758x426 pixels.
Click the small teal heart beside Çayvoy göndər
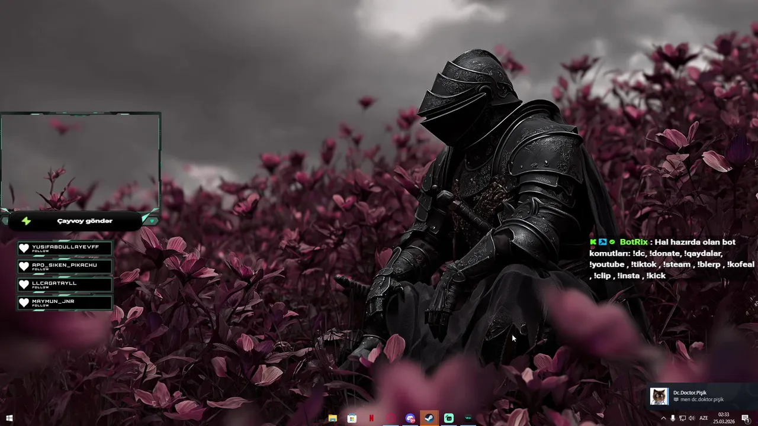tap(152, 221)
